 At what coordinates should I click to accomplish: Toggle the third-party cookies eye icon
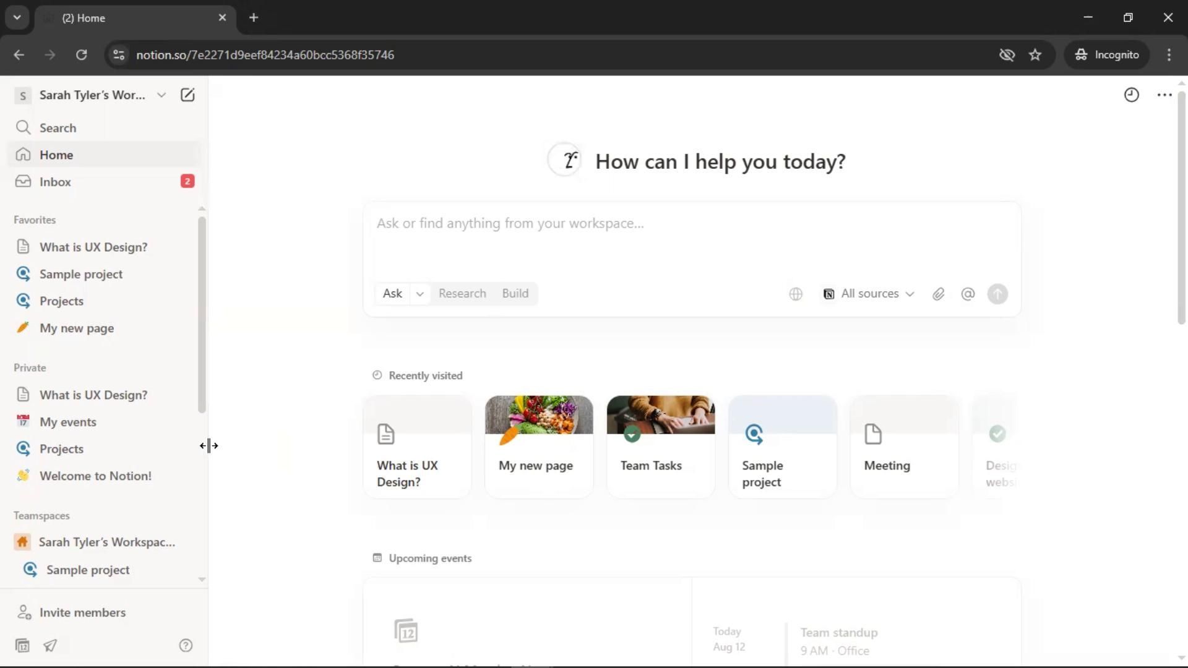point(1007,55)
